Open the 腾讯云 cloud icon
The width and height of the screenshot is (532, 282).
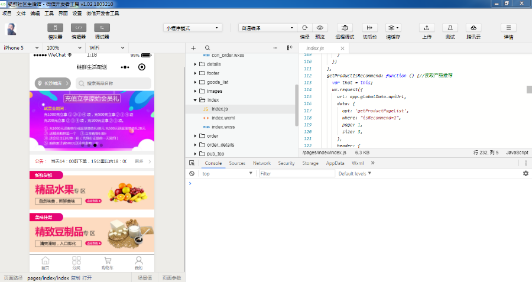click(x=473, y=28)
